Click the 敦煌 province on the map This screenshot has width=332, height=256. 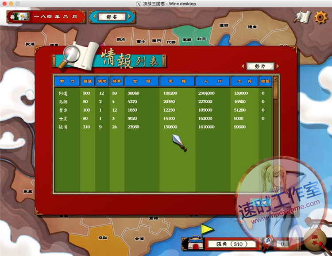pos(30,44)
